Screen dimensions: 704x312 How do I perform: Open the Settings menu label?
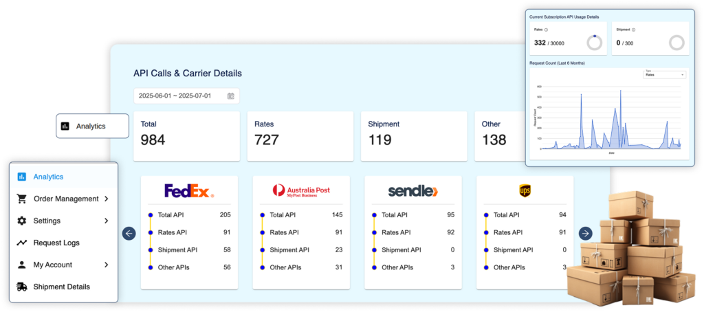(x=47, y=221)
